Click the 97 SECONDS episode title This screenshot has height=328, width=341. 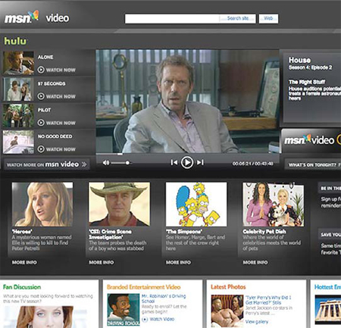click(52, 83)
